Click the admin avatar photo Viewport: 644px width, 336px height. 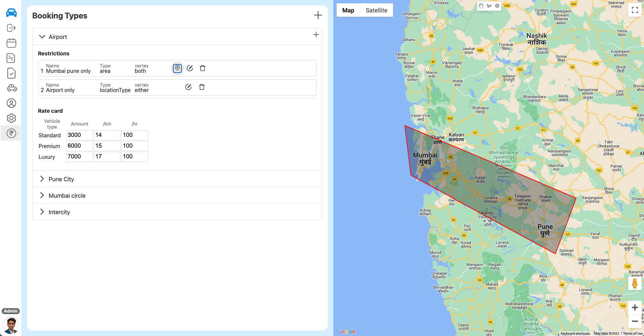[x=11, y=326]
